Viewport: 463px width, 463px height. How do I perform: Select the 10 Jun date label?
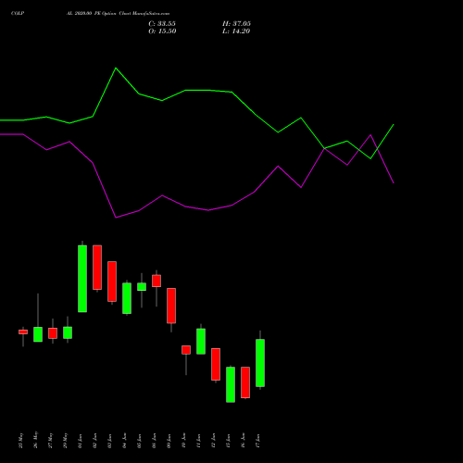[x=184, y=441]
